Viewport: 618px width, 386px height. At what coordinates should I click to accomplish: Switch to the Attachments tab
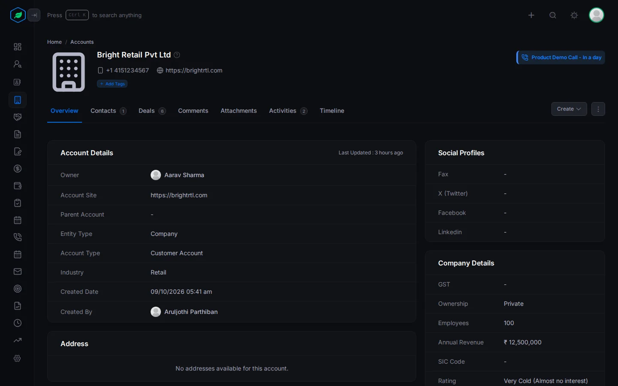pos(239,111)
